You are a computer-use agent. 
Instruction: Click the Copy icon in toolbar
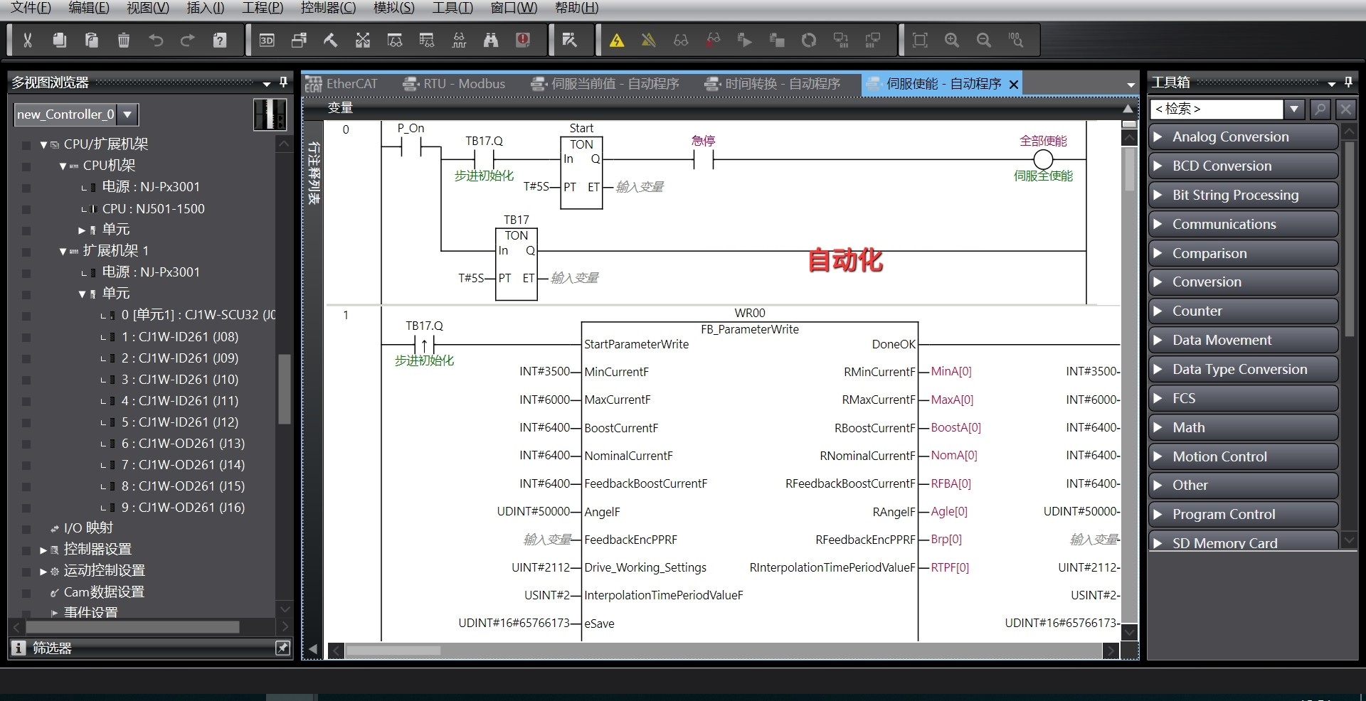(x=60, y=40)
